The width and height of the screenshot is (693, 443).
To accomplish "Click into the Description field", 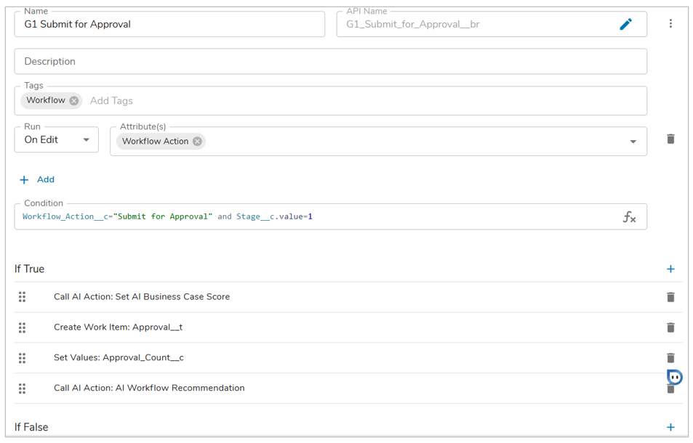I will (x=330, y=62).
